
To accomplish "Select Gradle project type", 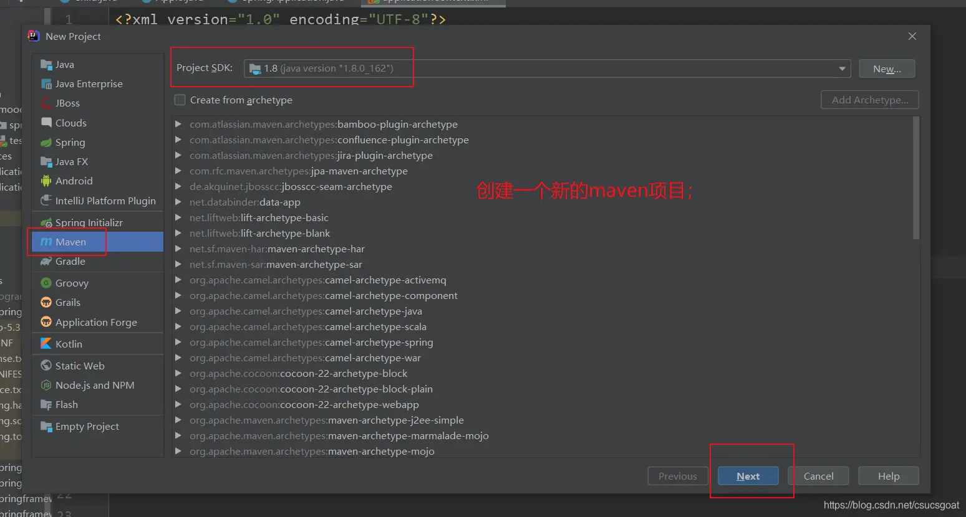I will click(98, 261).
